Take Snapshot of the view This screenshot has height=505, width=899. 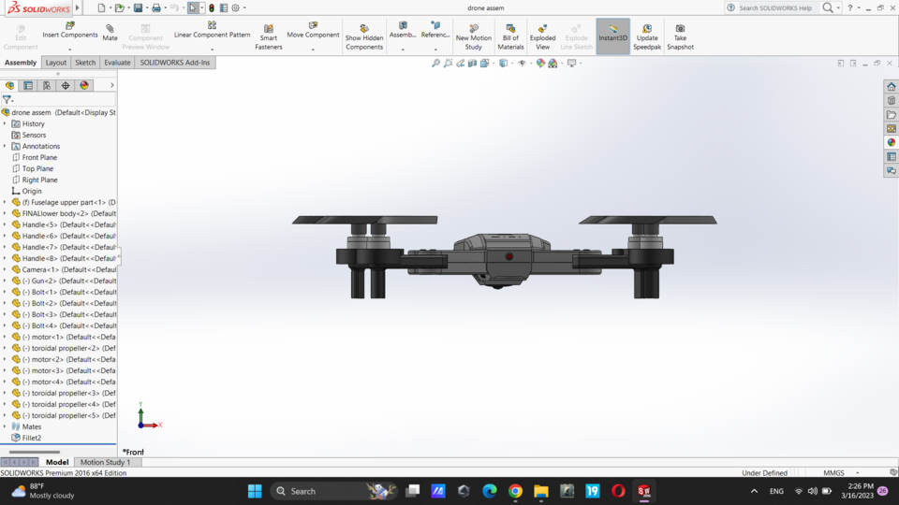click(x=680, y=37)
